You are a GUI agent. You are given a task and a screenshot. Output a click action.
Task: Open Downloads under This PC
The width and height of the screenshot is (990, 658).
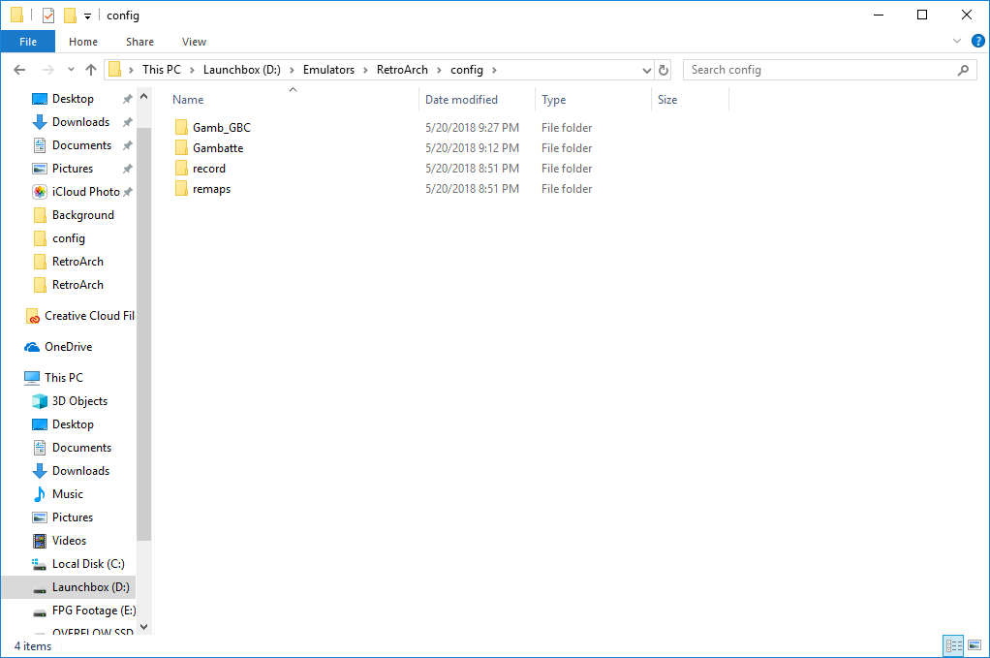pos(80,471)
